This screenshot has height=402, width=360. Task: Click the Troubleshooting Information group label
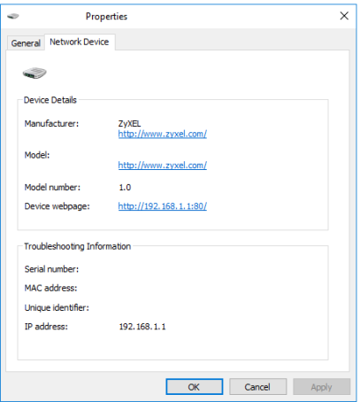[x=78, y=246]
